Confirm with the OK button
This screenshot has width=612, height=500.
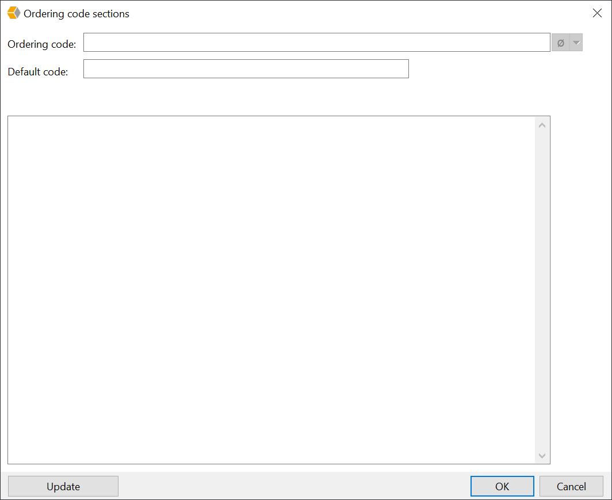point(502,486)
